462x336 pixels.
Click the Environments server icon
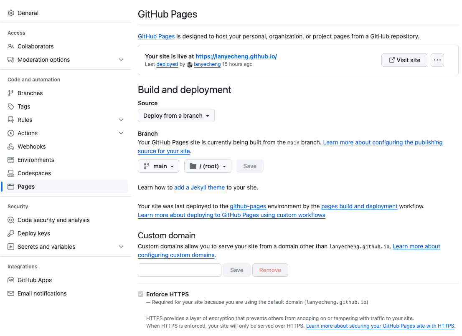(11, 160)
